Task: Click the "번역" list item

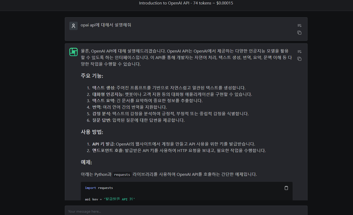Action: (129, 107)
